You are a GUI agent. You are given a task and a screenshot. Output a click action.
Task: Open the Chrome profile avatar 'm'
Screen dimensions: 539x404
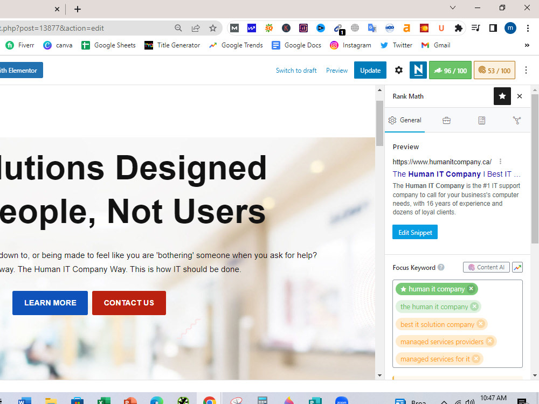point(510,28)
